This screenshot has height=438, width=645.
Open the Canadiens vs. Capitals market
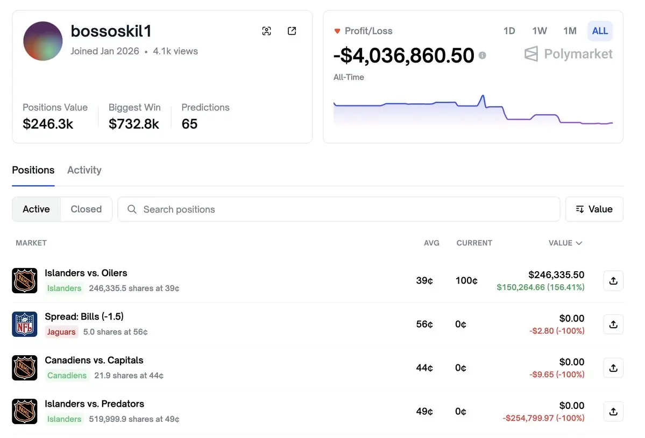(94, 360)
